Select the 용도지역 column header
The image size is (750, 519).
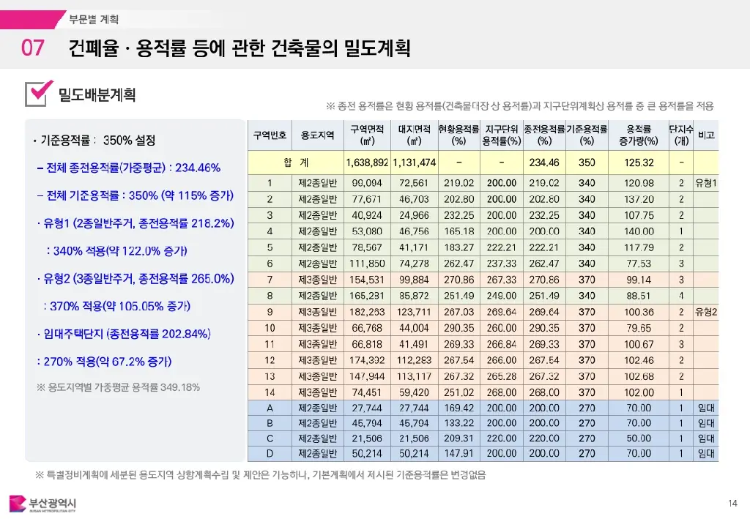[317, 135]
